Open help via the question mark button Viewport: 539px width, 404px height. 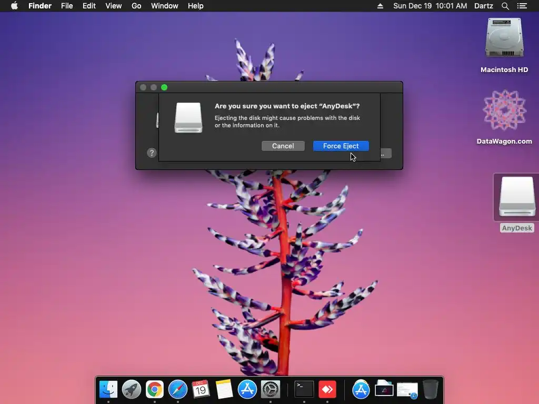click(x=152, y=153)
